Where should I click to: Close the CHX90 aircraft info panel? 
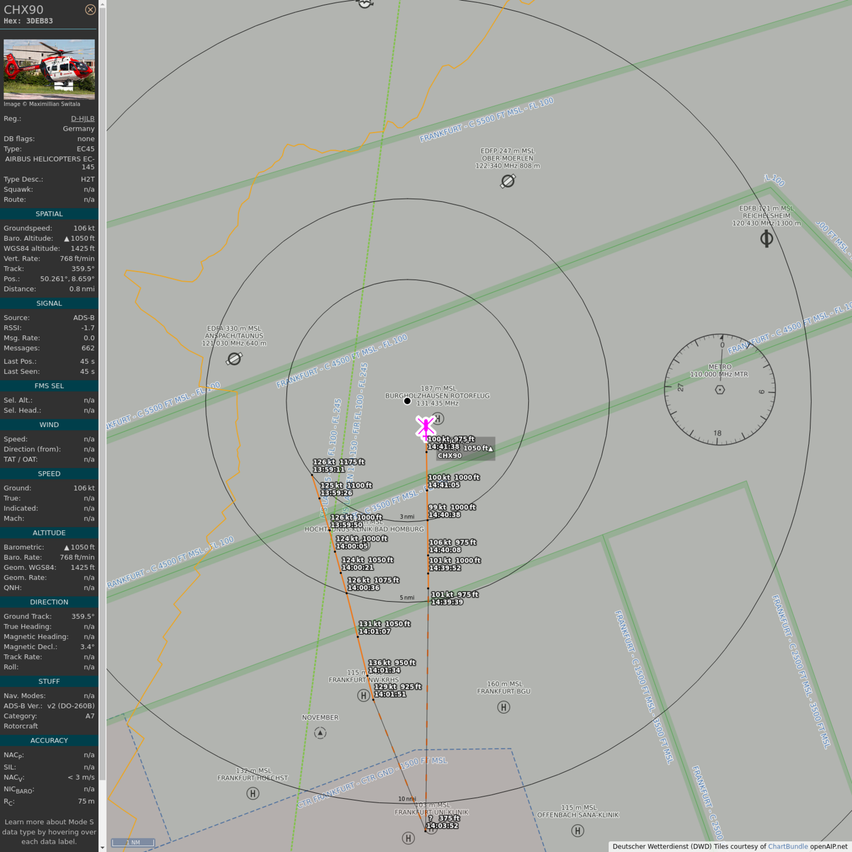(90, 9)
